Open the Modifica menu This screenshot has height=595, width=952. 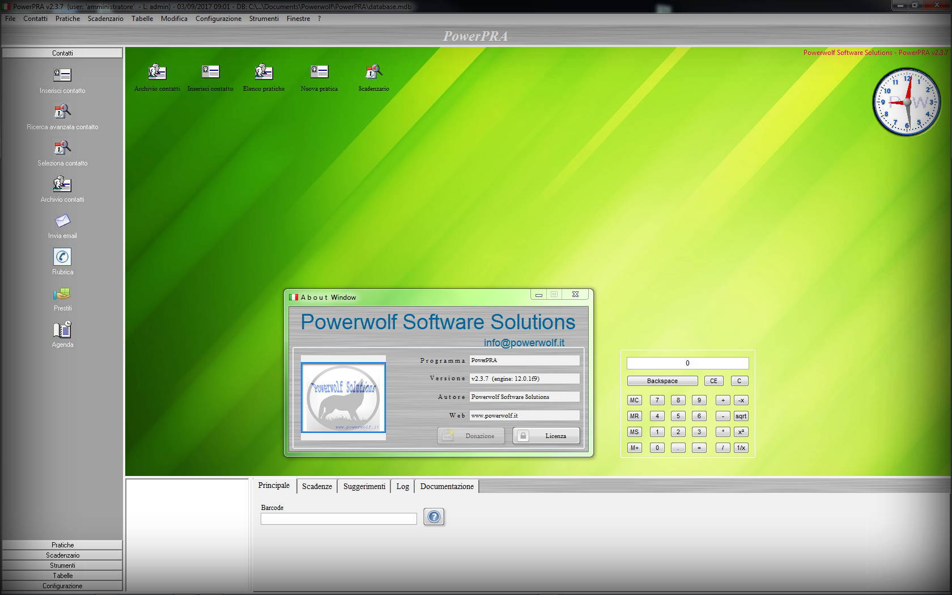click(174, 19)
